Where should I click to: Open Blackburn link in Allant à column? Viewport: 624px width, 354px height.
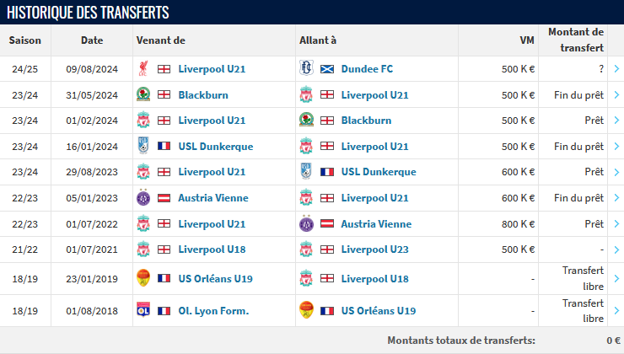(x=366, y=121)
